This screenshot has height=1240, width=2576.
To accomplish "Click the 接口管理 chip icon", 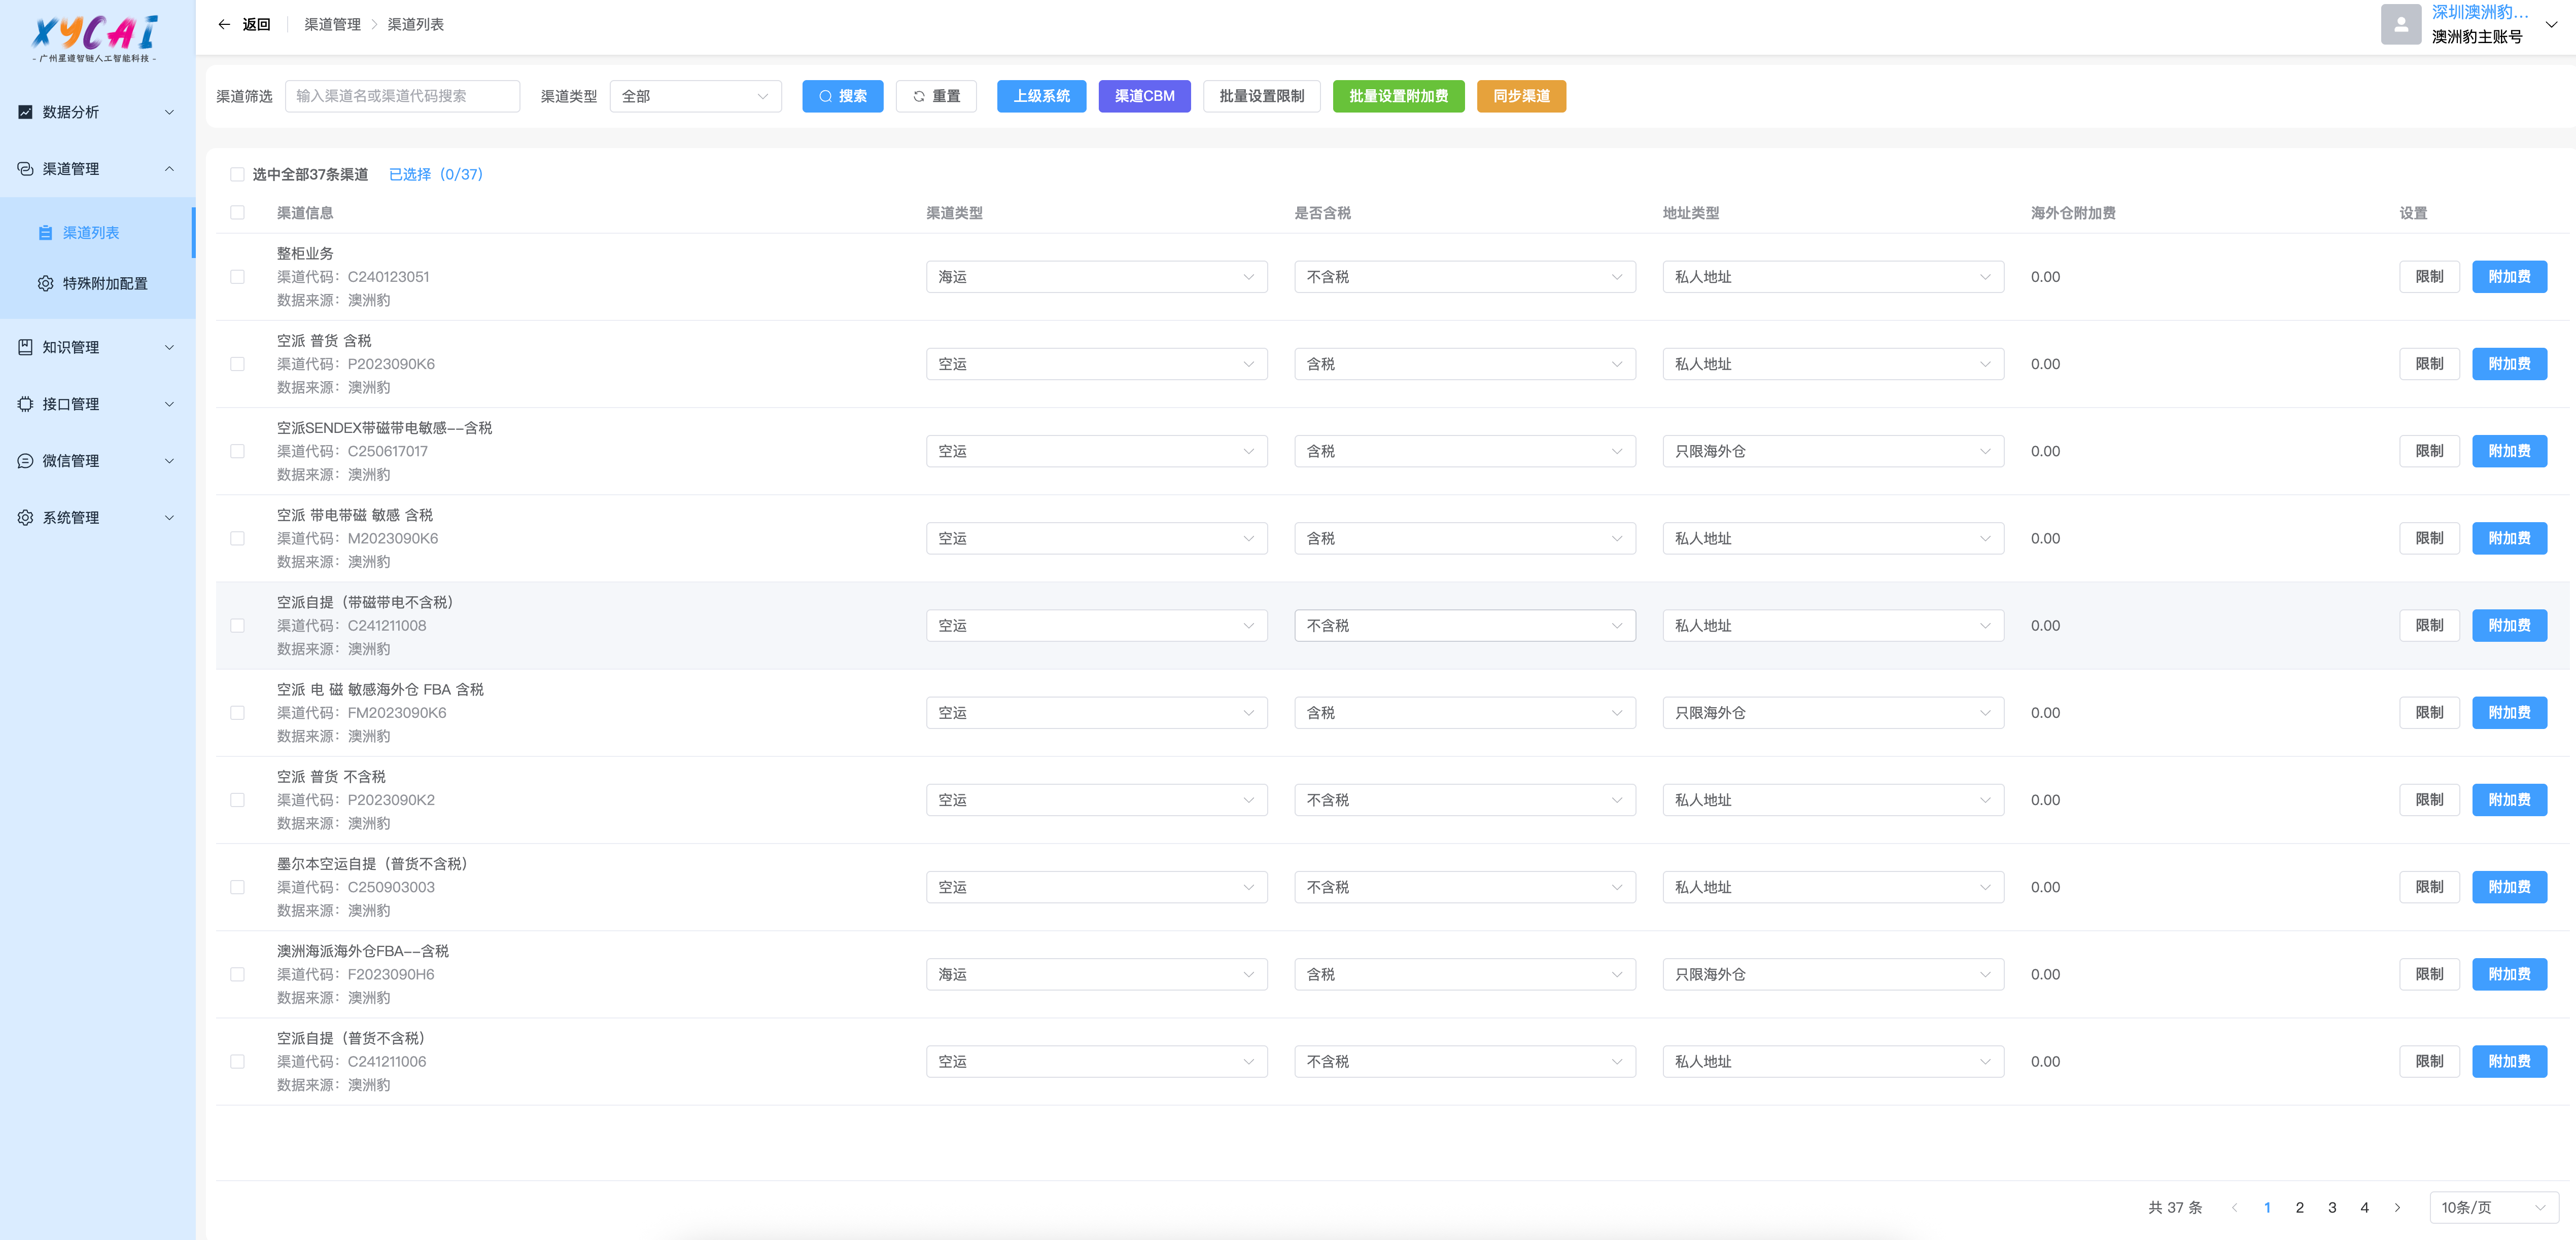I will (x=25, y=404).
